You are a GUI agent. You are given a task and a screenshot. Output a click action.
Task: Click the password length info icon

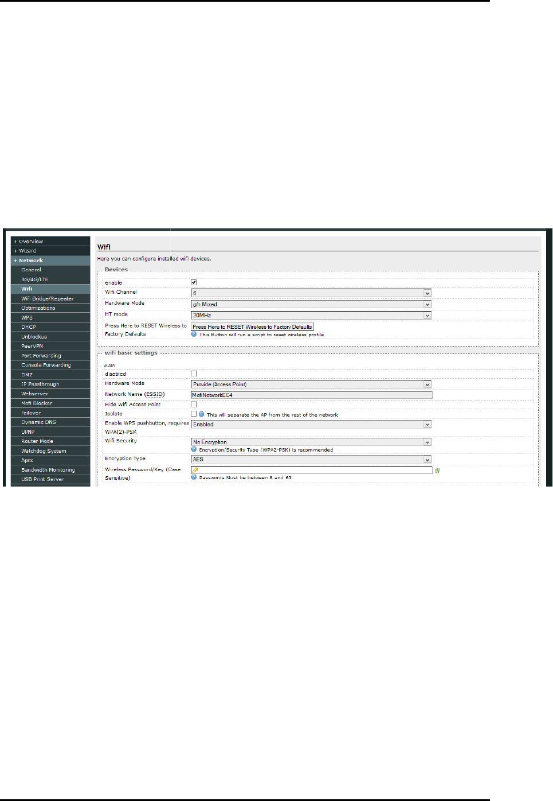click(x=194, y=477)
